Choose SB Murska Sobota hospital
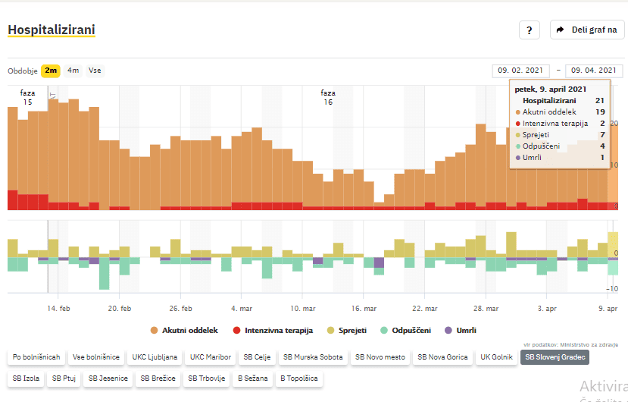This screenshot has width=628, height=402. [311, 356]
